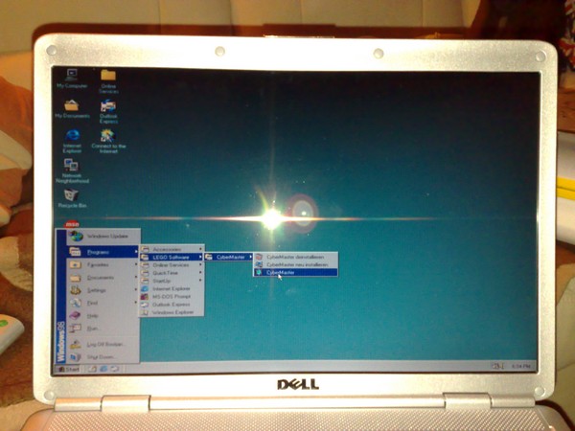Viewport: 575px width, 431px height.
Task: Launch the highlighted CyberMaster program entry
Action: (295, 272)
